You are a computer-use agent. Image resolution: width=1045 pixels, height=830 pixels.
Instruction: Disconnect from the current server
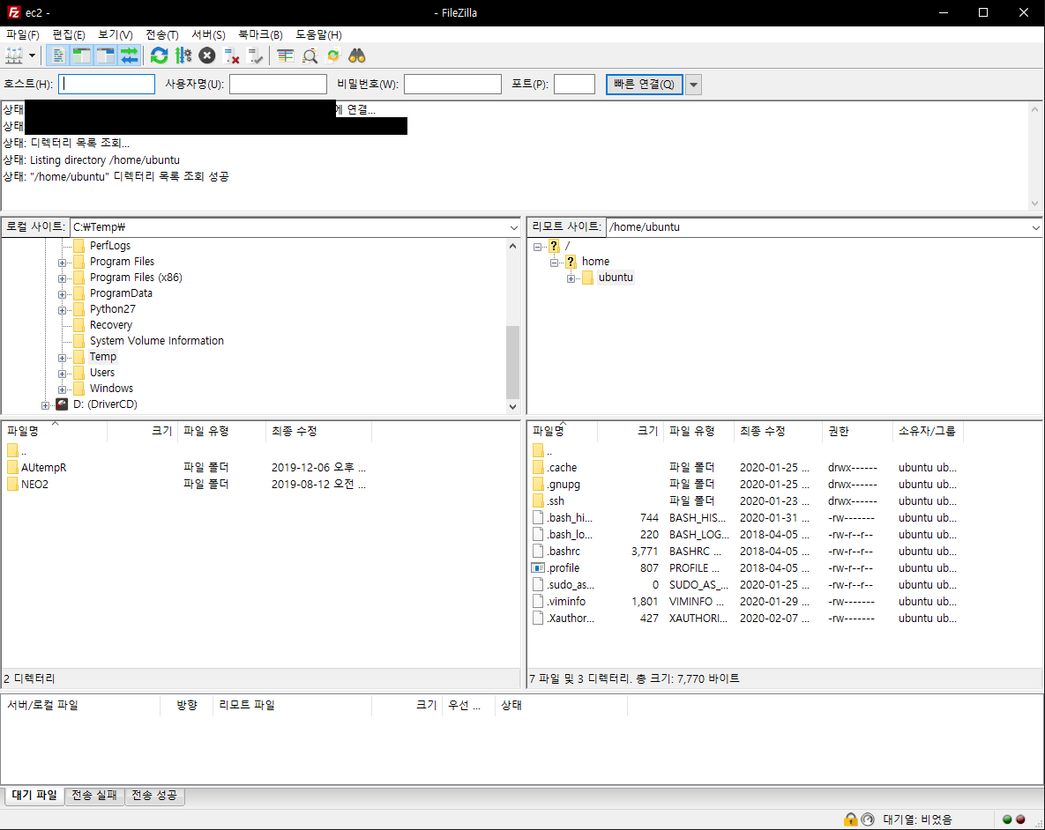click(x=231, y=56)
